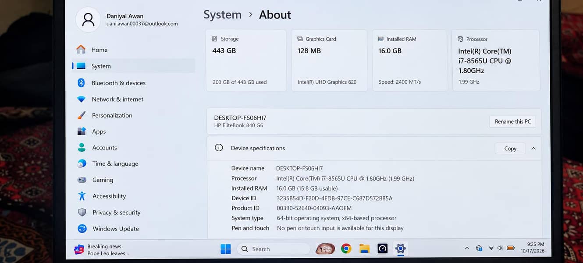Click the Processor info card
Viewport: 583px width, 263px height.
(x=496, y=60)
